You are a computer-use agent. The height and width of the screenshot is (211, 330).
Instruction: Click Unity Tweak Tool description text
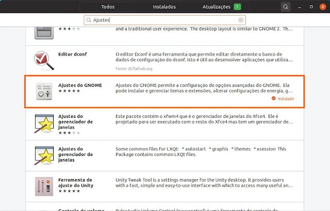tap(204, 183)
